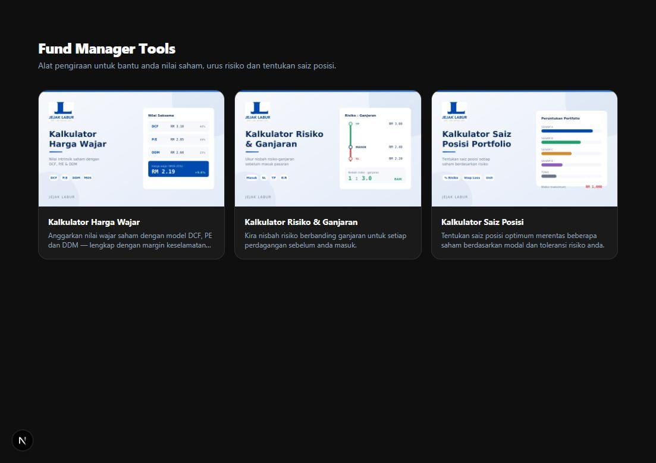Click the blue Saham A allocation bar

[567, 131]
